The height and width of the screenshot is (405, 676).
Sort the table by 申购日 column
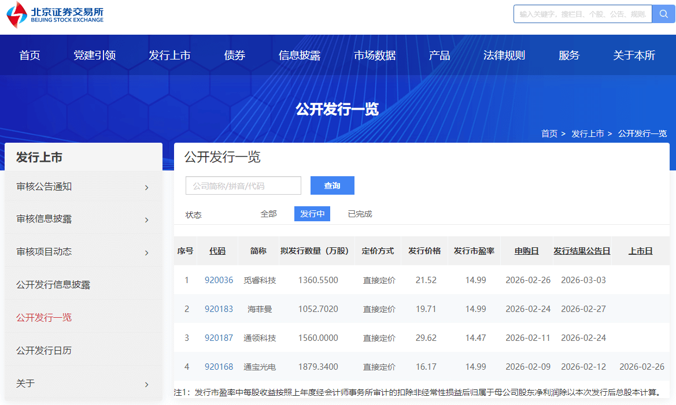pyautogui.click(x=527, y=251)
